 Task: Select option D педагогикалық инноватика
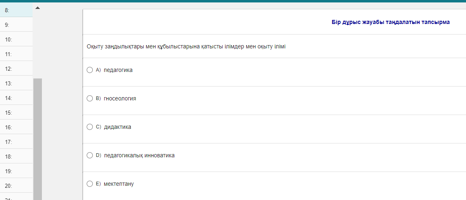[x=90, y=155]
